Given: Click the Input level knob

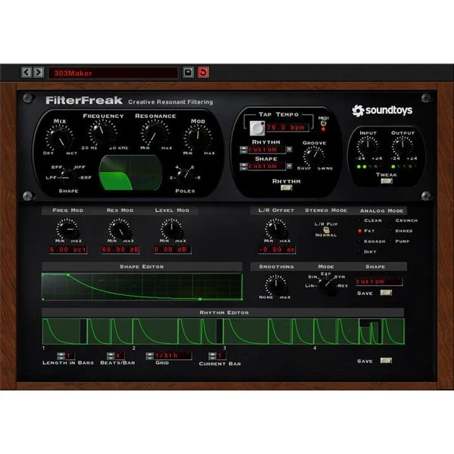Looking at the screenshot, I should (368, 146).
